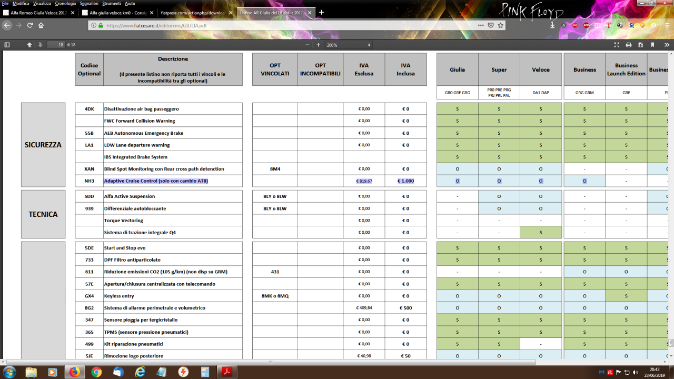Open PDF viewer tools chevron menu
The image size is (674, 379).
pyautogui.click(x=667, y=45)
